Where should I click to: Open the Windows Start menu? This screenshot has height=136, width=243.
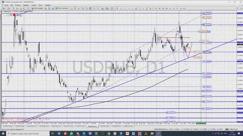point(3,133)
